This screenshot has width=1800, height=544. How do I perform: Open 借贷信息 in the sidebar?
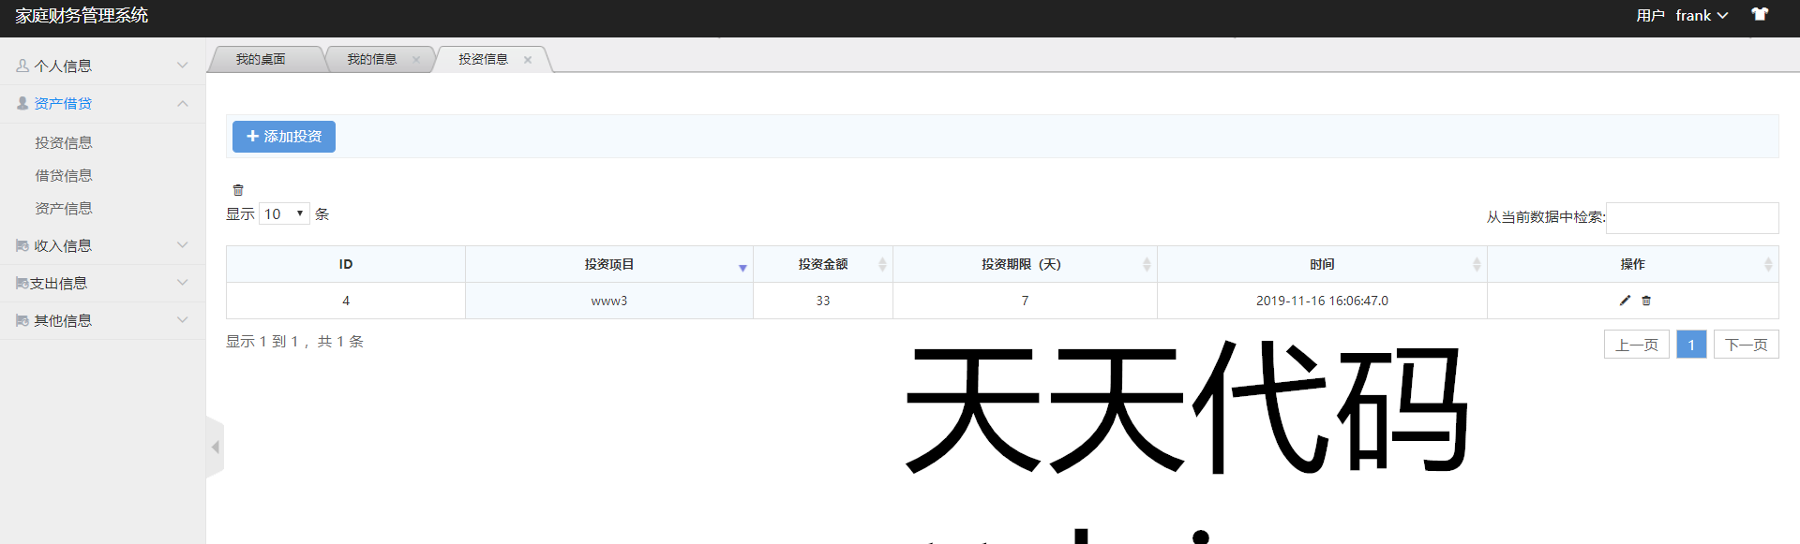pyautogui.click(x=64, y=176)
